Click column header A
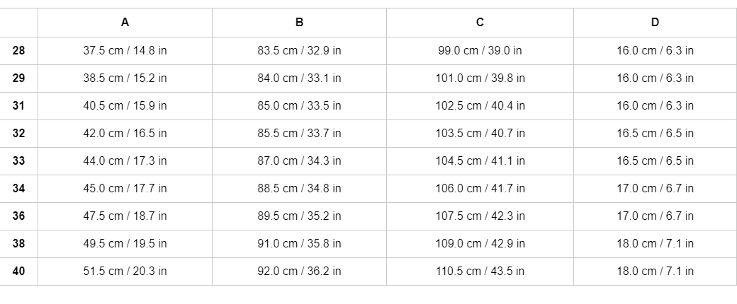This screenshot has height=304, width=737. click(x=125, y=23)
